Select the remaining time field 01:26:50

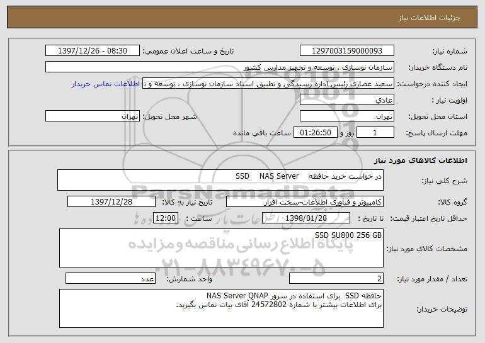point(315,133)
